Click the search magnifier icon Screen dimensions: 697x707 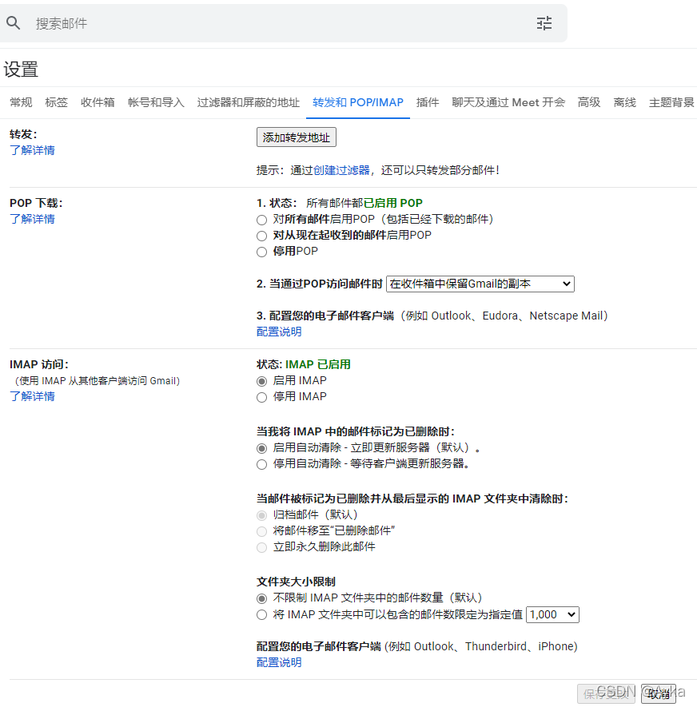pos(13,22)
